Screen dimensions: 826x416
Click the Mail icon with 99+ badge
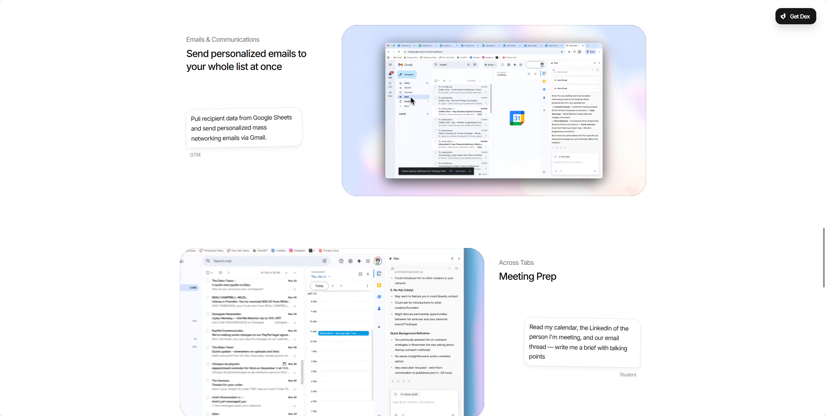click(390, 74)
